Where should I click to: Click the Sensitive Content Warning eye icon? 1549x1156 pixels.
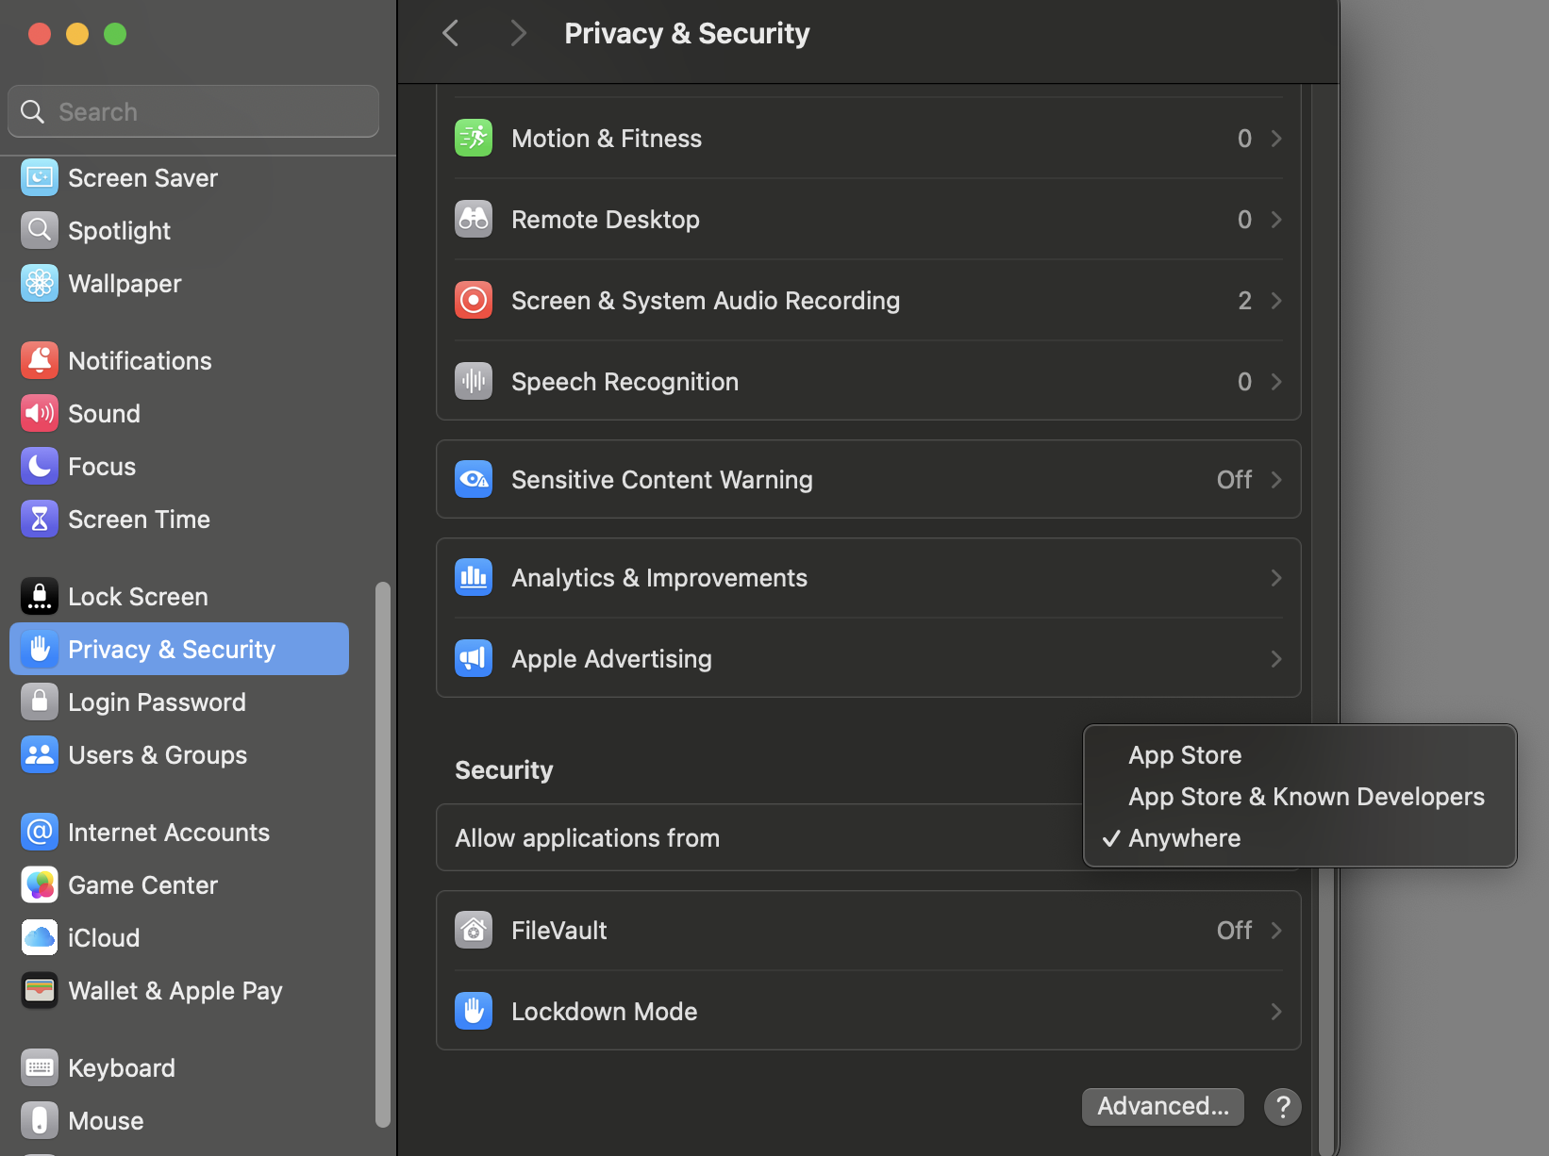pos(474,479)
